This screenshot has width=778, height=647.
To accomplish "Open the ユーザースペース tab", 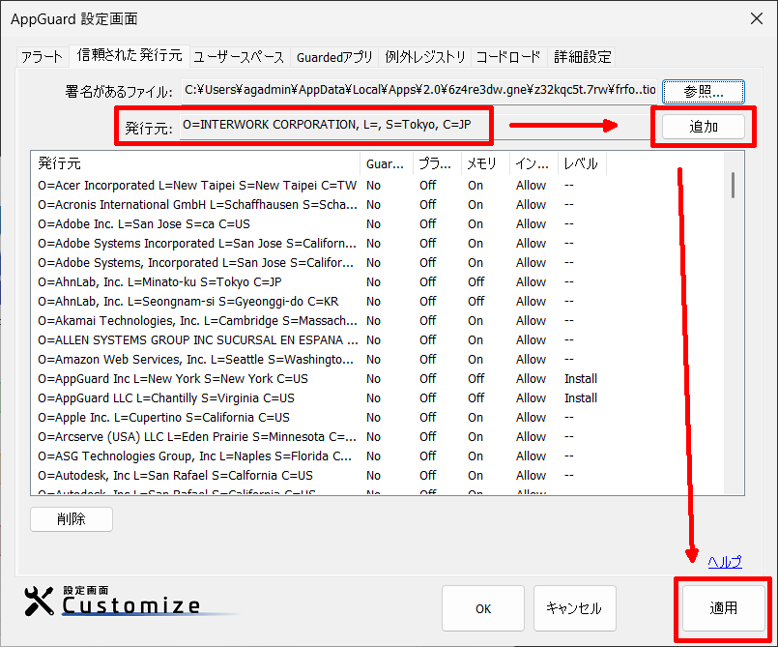I will pos(239,57).
